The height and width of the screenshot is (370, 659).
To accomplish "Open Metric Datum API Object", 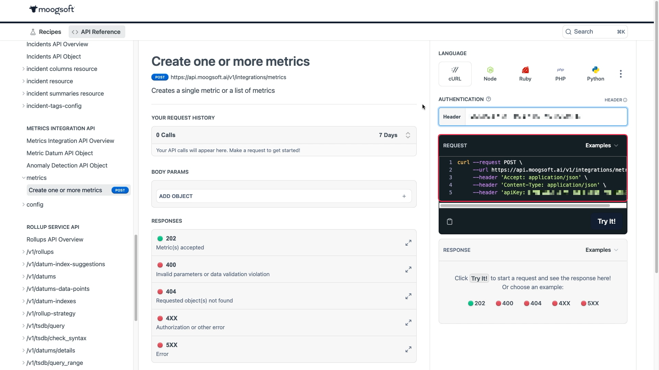I will click(60, 153).
